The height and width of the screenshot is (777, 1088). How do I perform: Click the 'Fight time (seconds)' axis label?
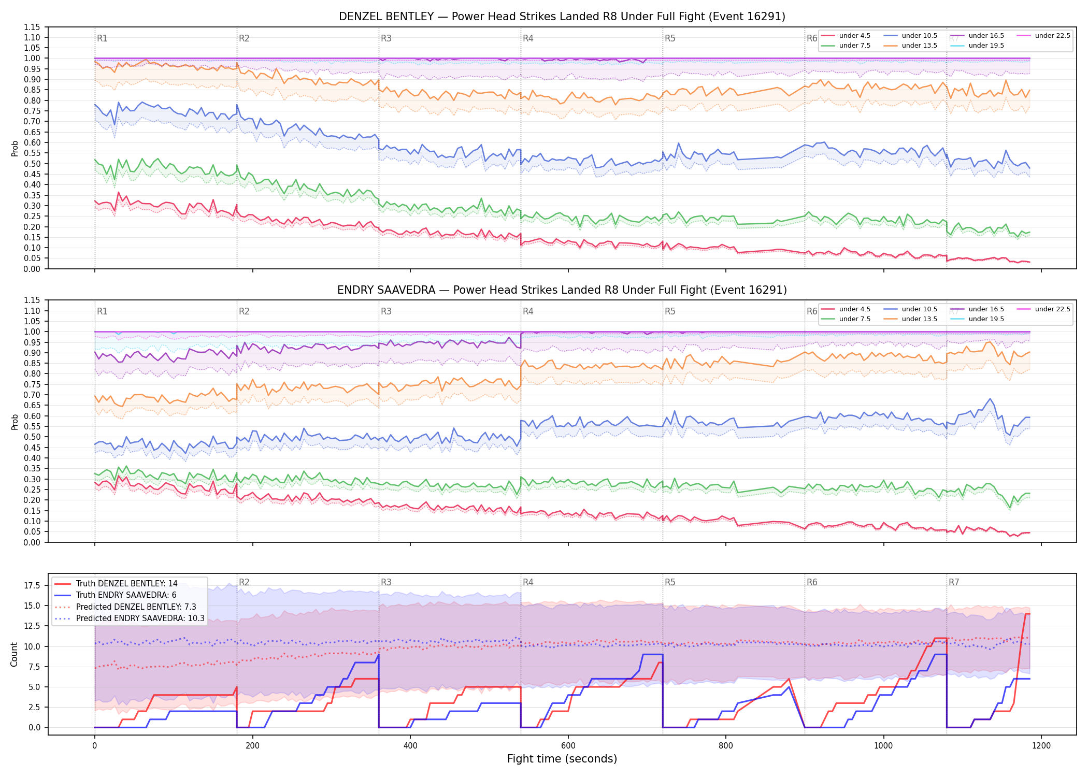click(x=562, y=759)
